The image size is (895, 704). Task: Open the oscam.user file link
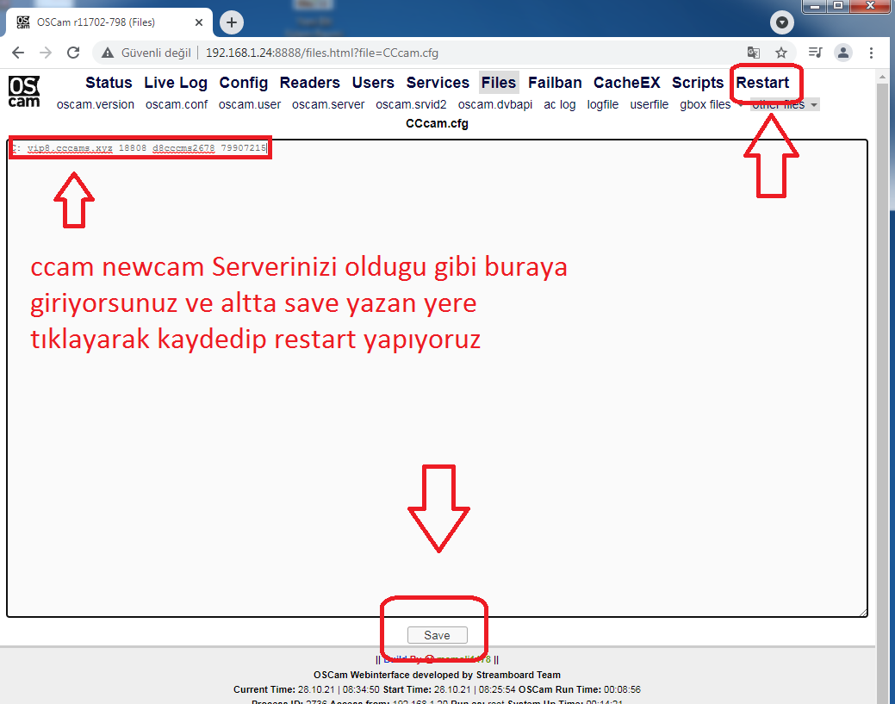pyautogui.click(x=250, y=104)
